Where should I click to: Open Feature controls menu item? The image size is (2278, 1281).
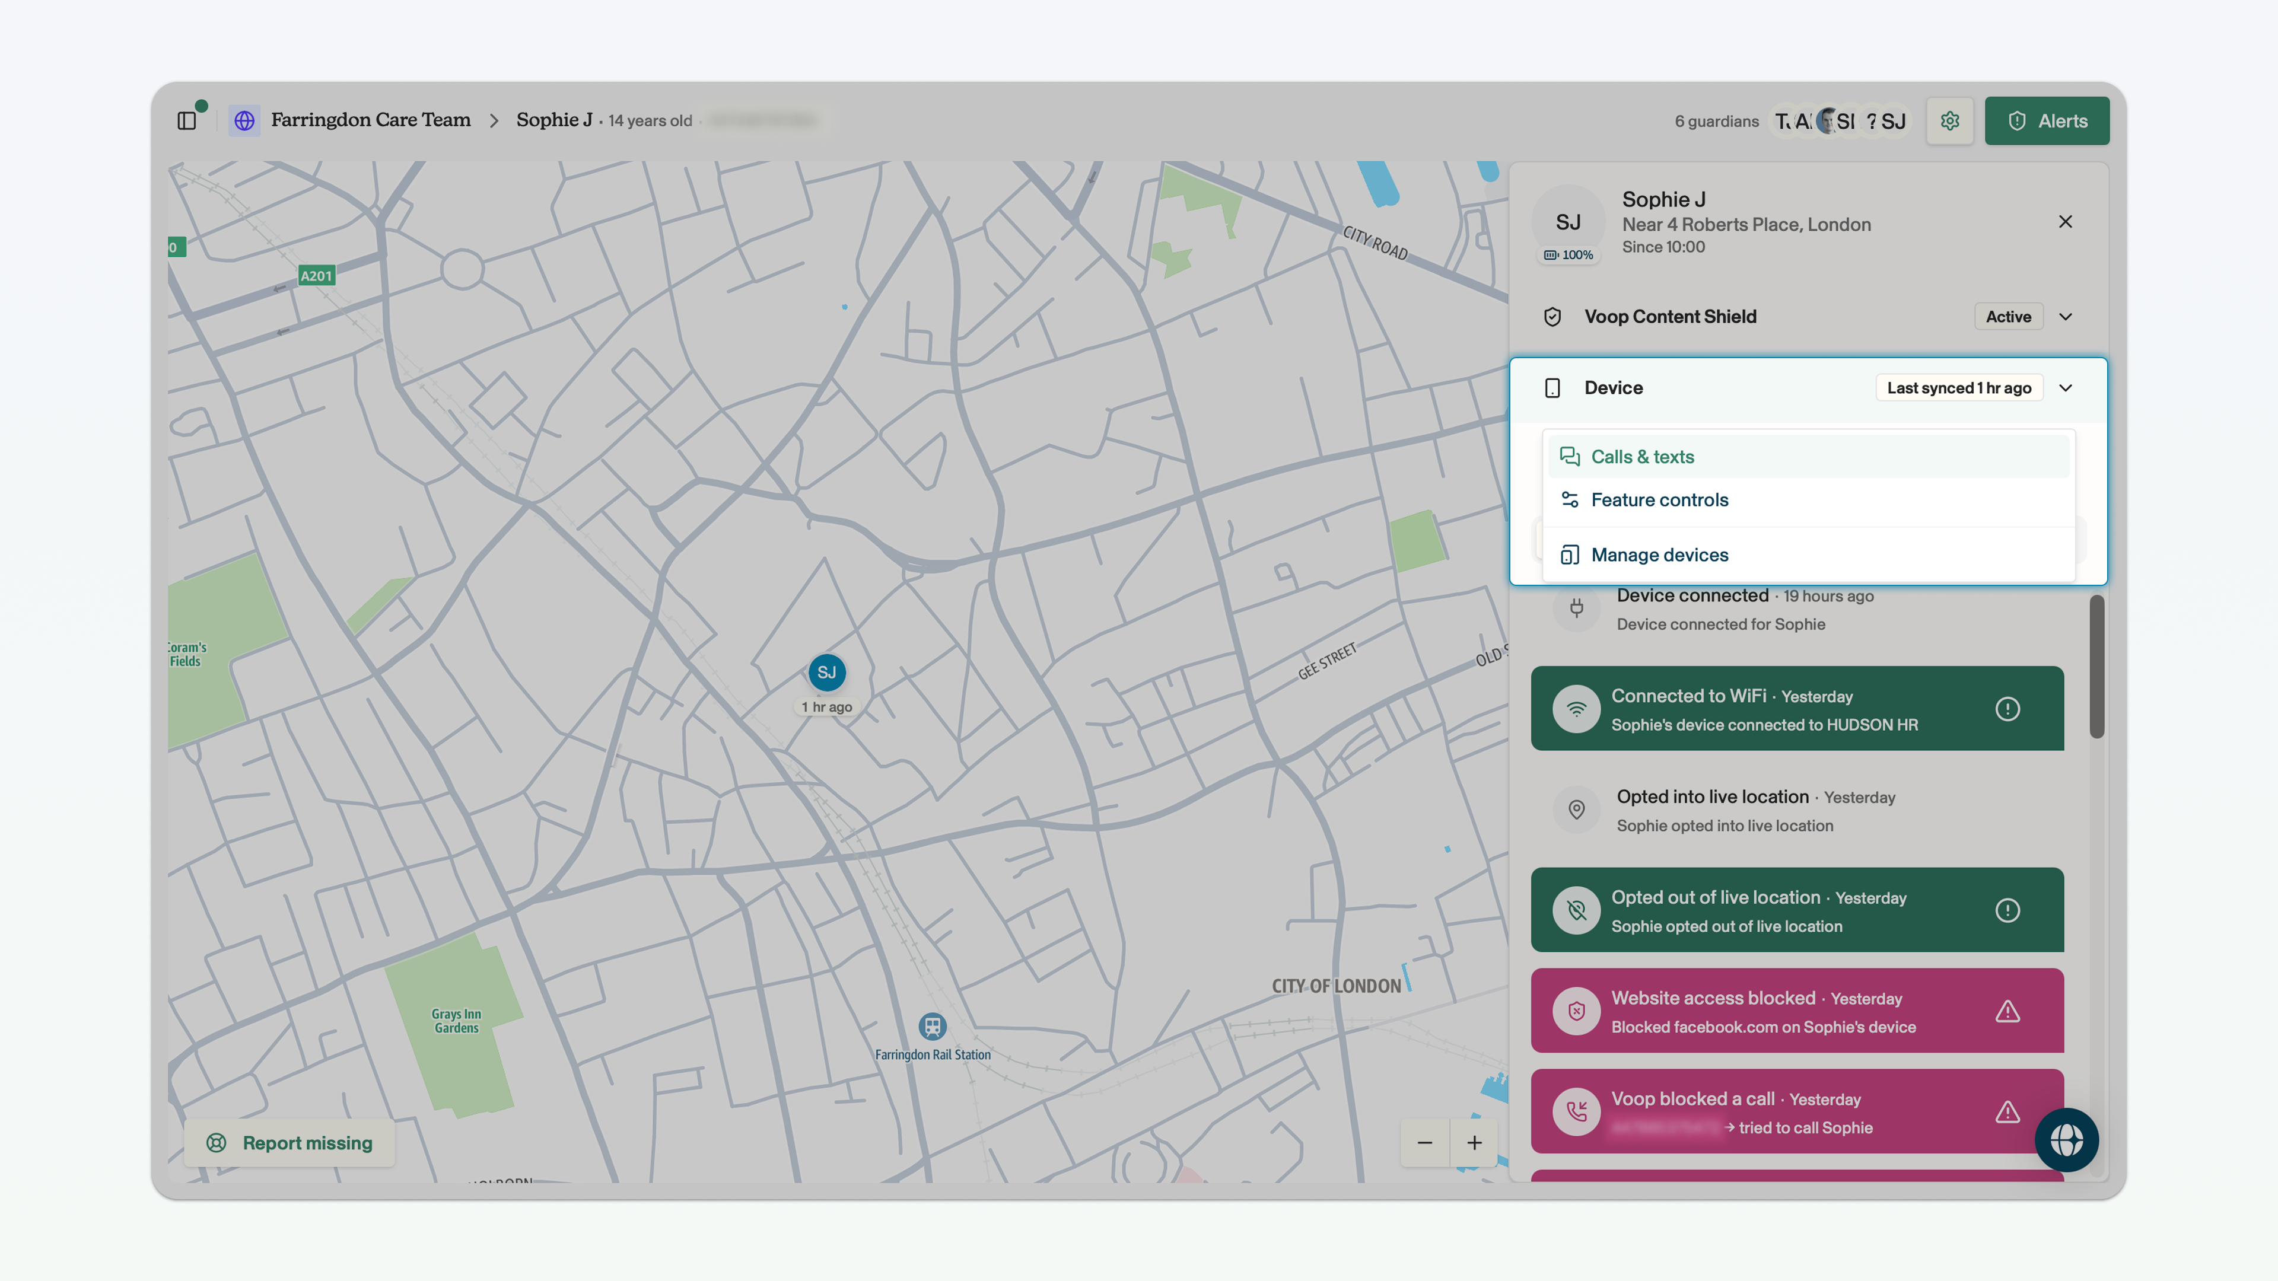[x=1808, y=499]
